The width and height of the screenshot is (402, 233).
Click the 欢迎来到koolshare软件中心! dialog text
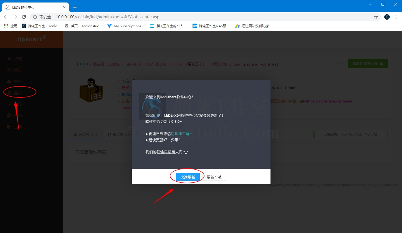click(x=169, y=97)
